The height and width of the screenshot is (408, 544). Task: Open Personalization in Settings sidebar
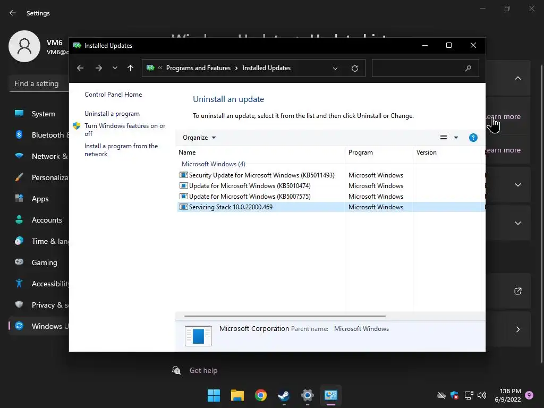click(39, 177)
